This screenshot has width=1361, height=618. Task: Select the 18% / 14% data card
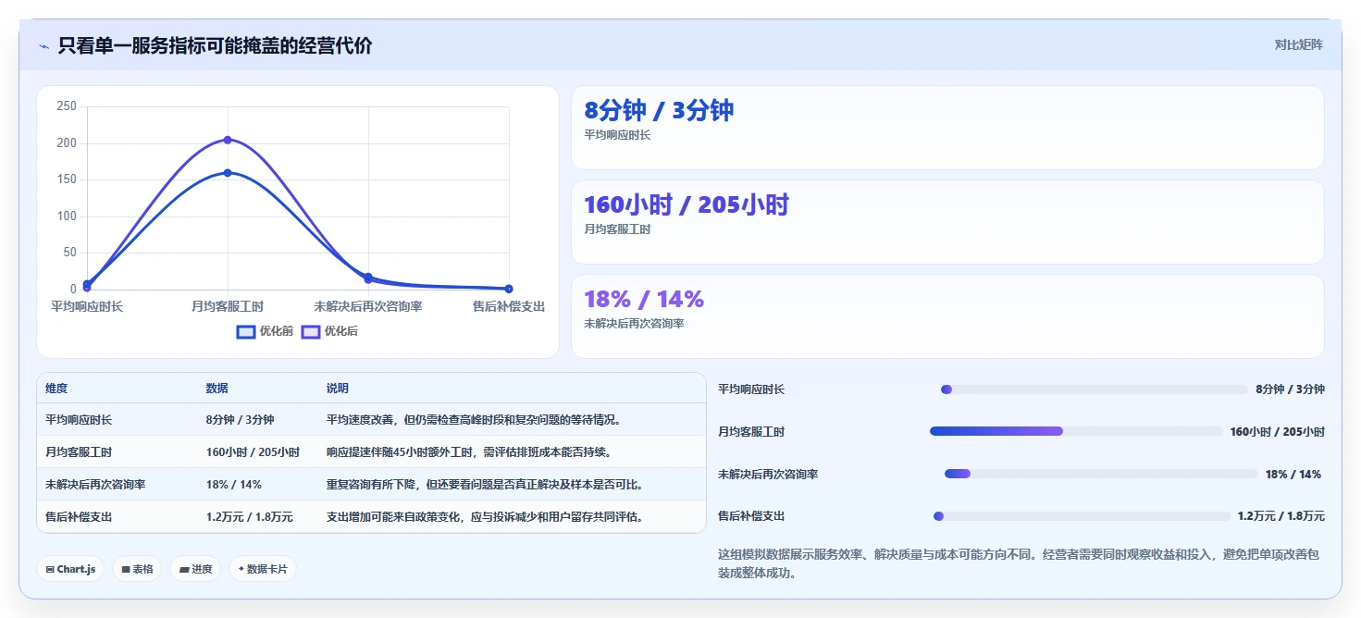(947, 316)
